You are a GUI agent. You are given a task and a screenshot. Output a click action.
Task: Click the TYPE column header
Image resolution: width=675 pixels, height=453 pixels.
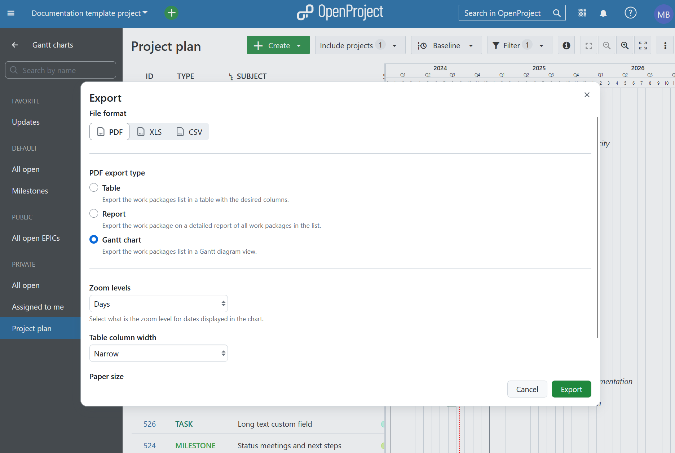185,76
